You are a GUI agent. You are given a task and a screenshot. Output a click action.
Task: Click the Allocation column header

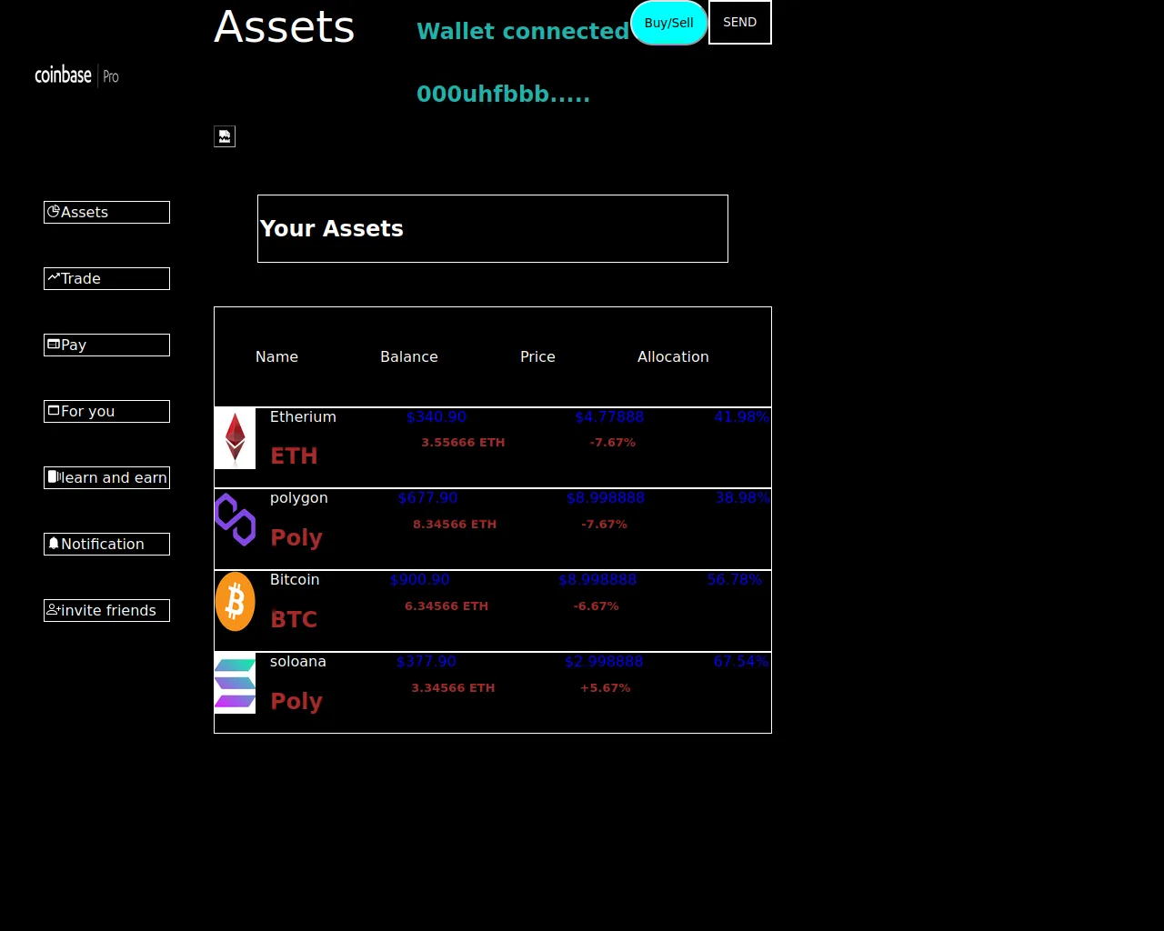[x=673, y=356]
